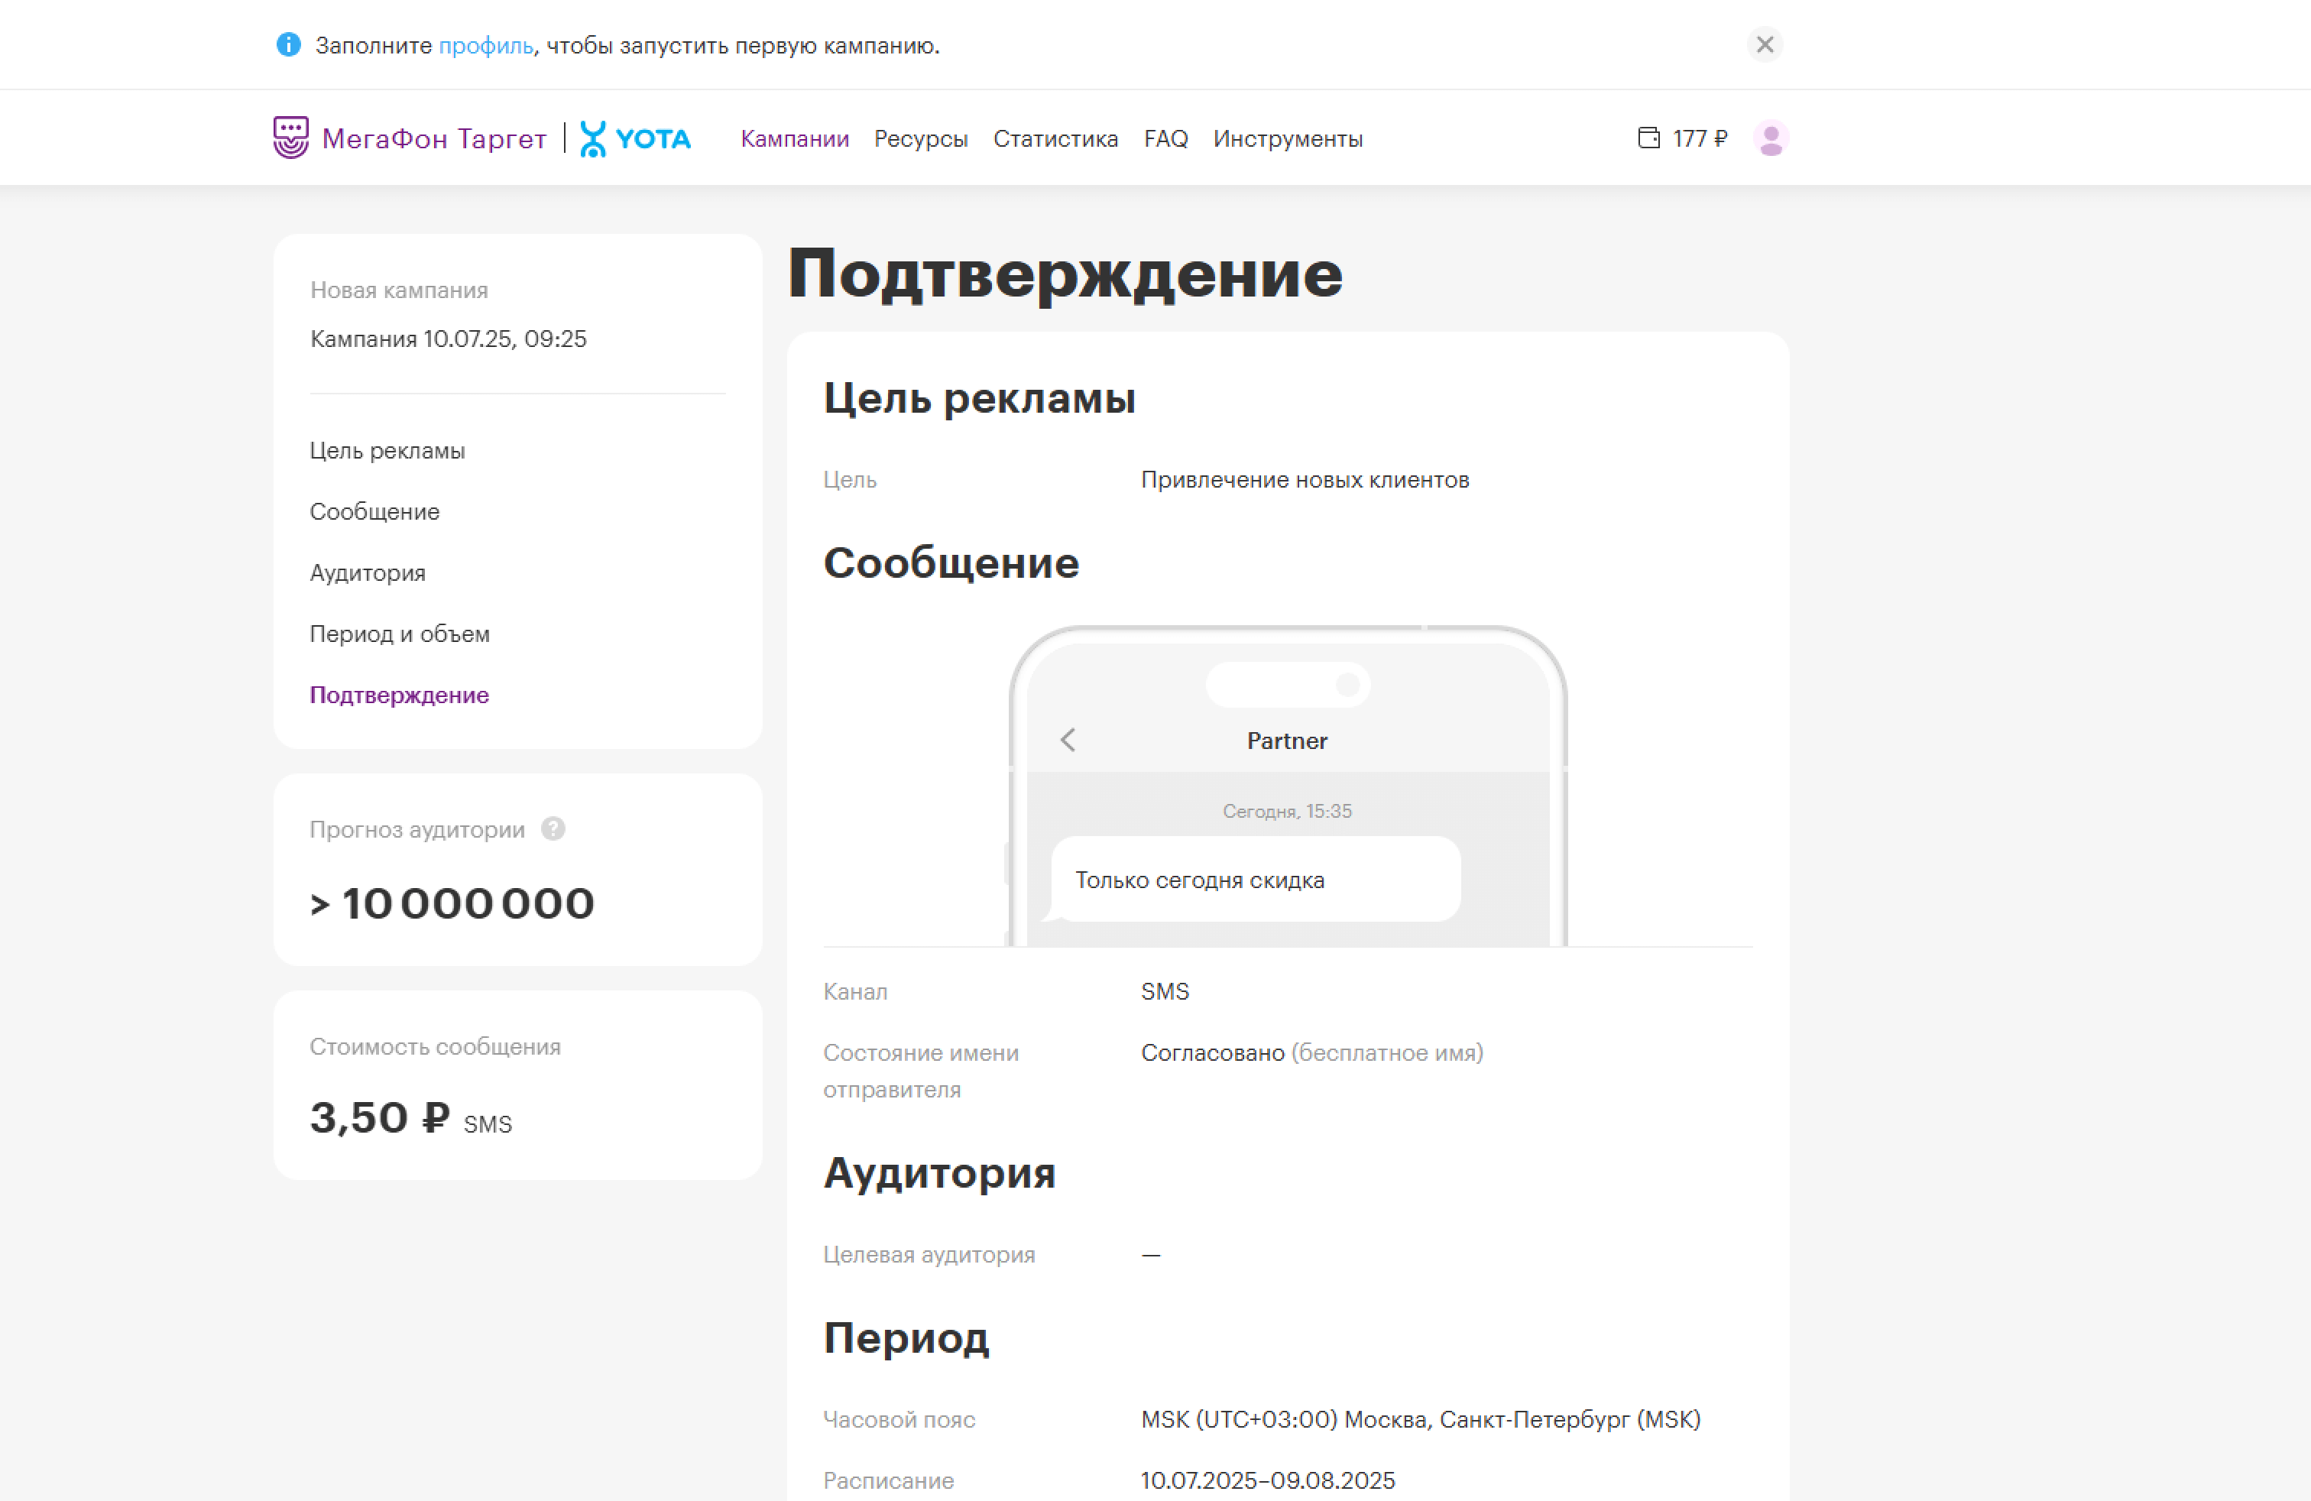2311x1501 pixels.
Task: Open the Период и объем step
Action: pyautogui.click(x=399, y=633)
